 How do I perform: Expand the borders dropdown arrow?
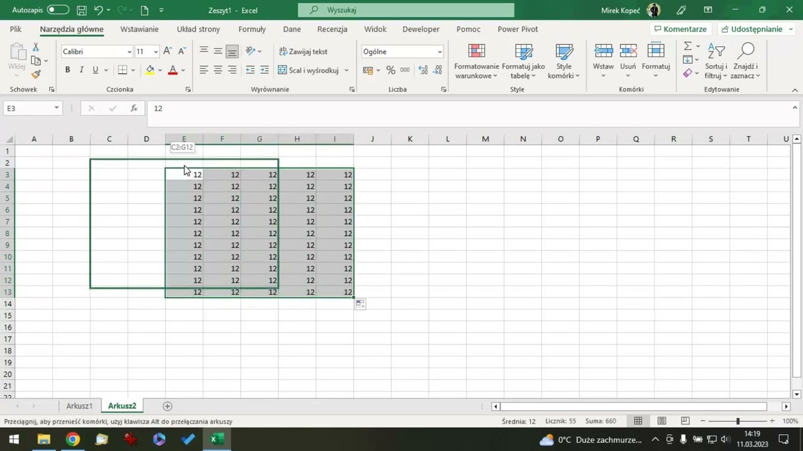tap(133, 70)
